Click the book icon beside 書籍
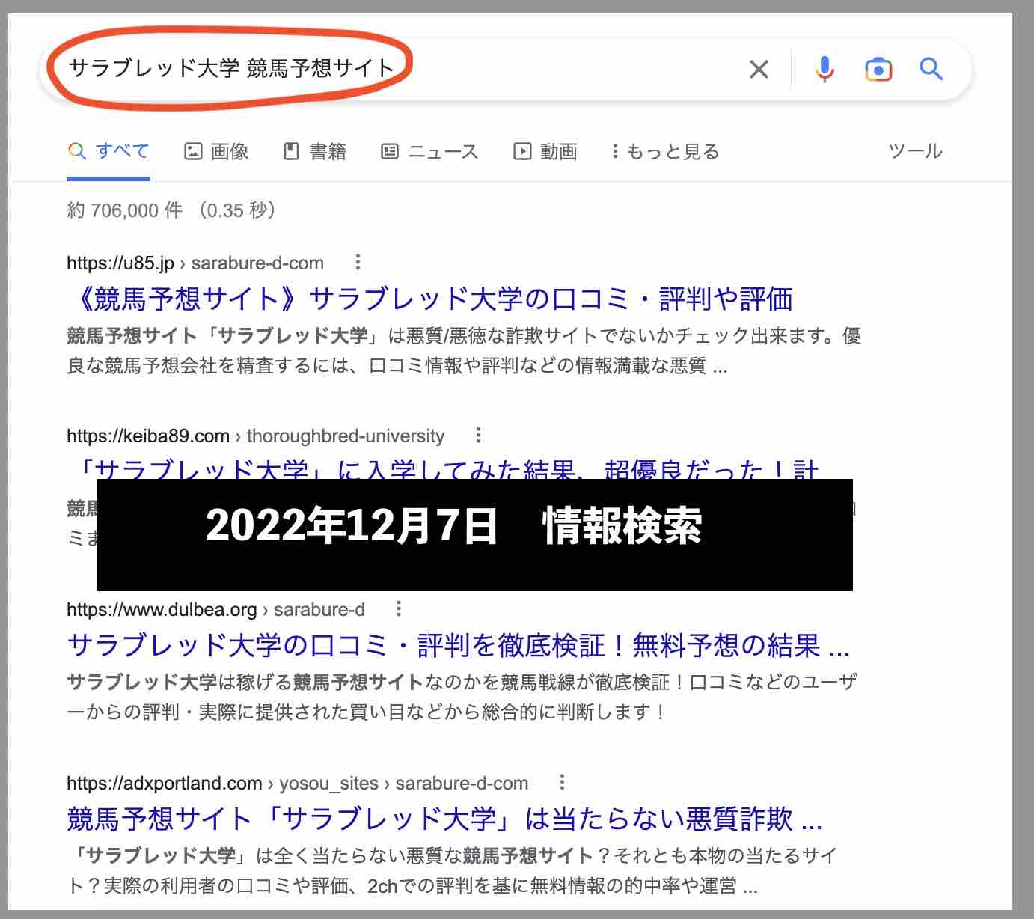The height and width of the screenshot is (919, 1034). click(292, 150)
